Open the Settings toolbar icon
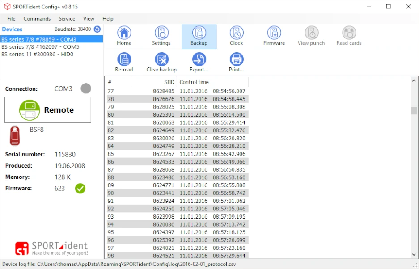 [161, 36]
